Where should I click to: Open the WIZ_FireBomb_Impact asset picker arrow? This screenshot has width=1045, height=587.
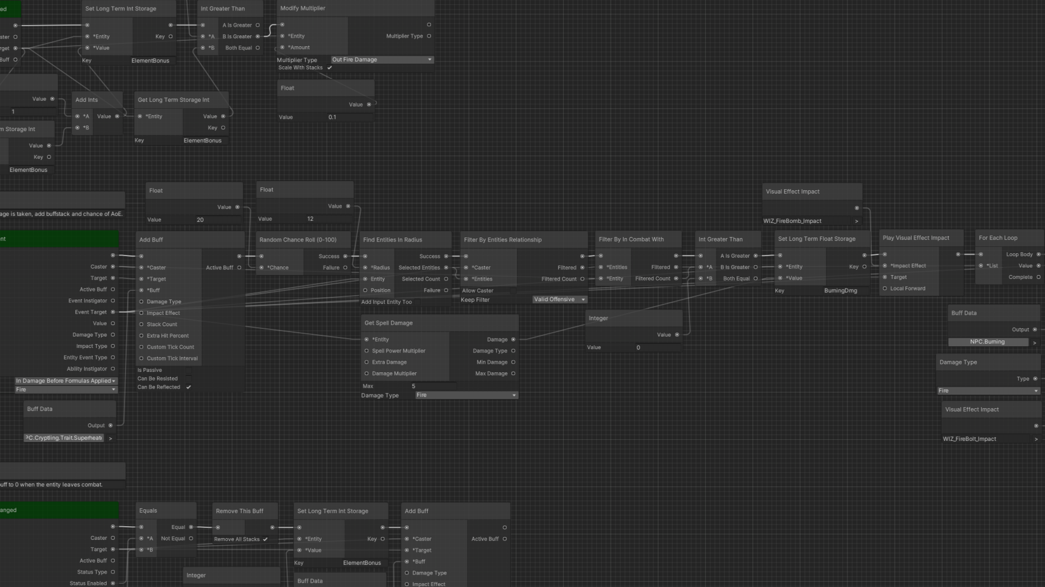click(856, 221)
